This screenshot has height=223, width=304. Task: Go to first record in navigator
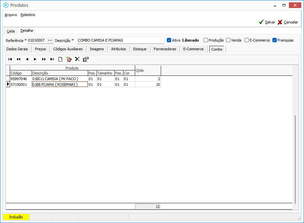(10, 59)
